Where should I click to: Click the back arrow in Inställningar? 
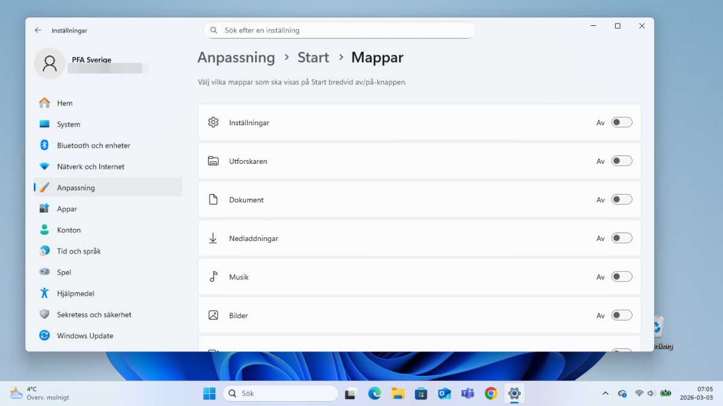coord(37,30)
